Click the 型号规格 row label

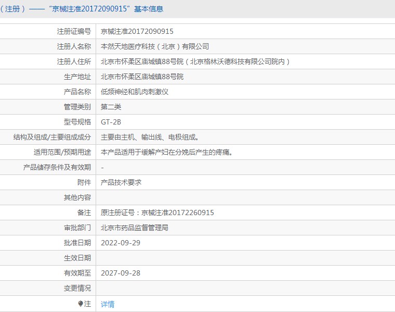point(77,122)
